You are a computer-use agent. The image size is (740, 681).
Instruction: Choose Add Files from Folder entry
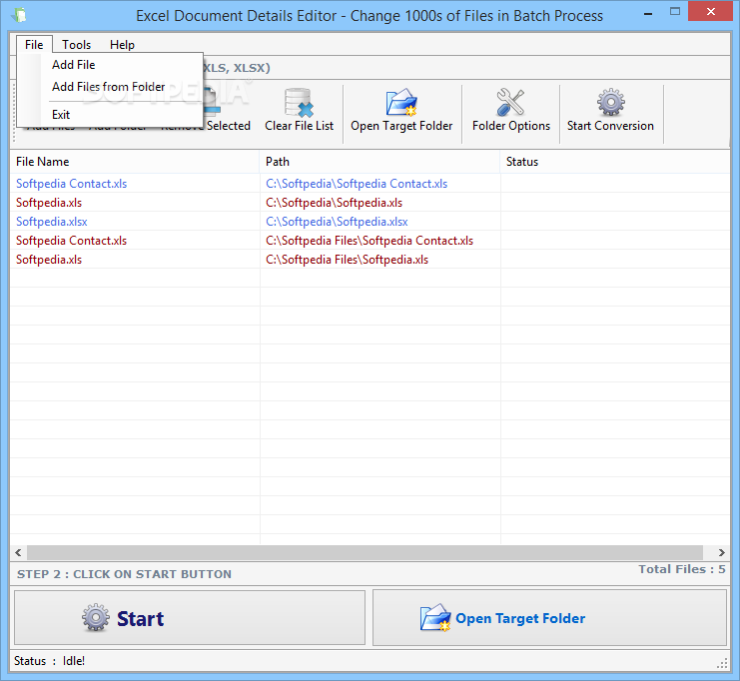tap(108, 87)
